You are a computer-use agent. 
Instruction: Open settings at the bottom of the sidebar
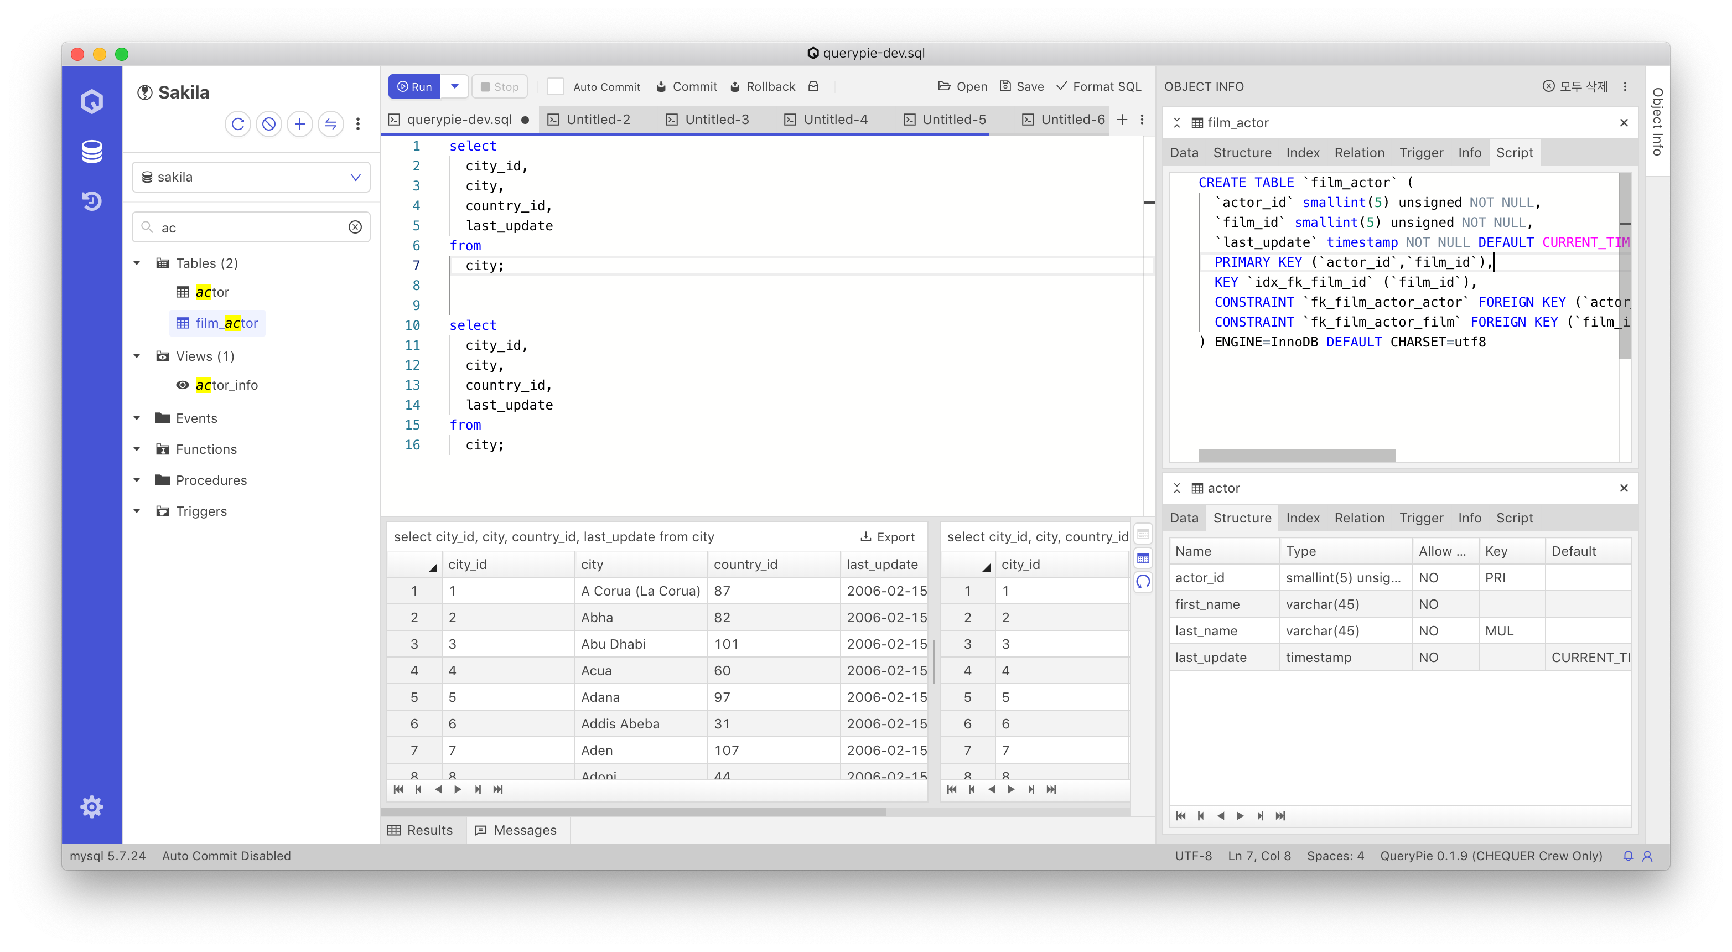pos(91,806)
